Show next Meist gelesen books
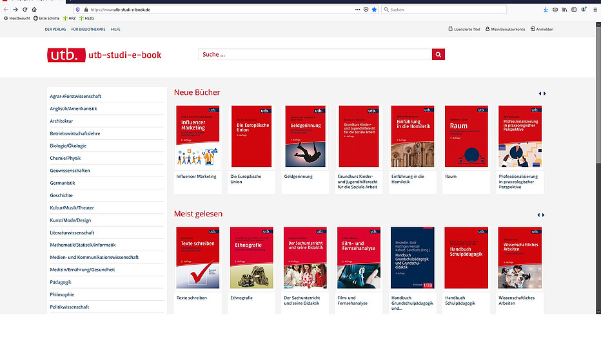 pyautogui.click(x=543, y=215)
